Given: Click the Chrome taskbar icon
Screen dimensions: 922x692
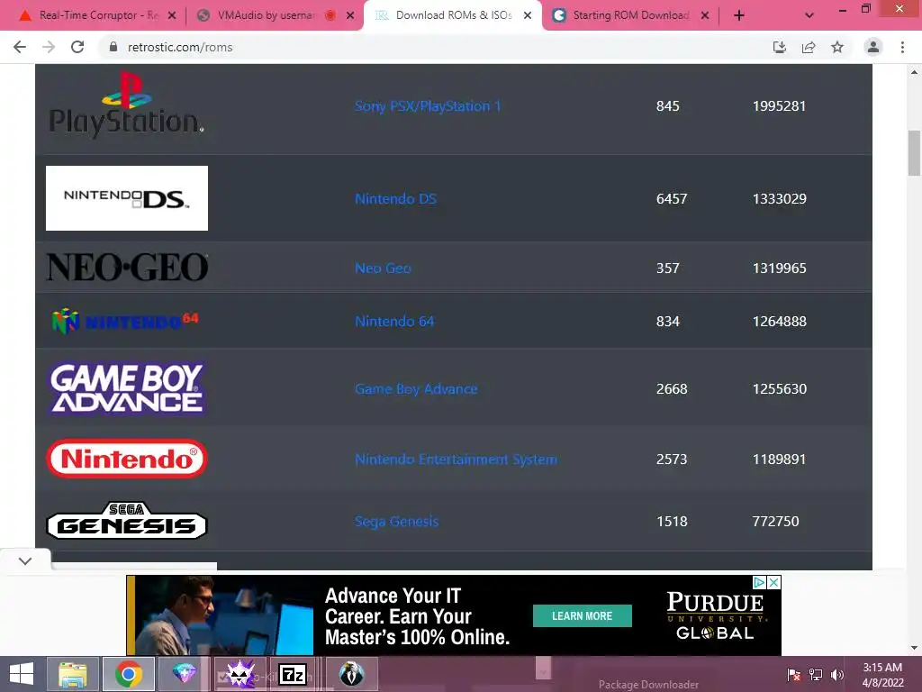Looking at the screenshot, I should pos(128,674).
